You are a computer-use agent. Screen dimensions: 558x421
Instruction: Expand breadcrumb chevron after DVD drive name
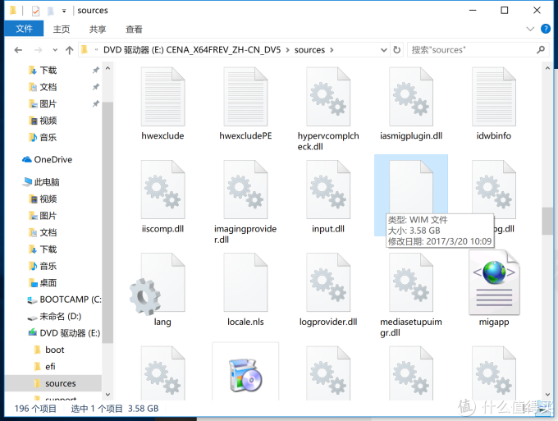coord(287,50)
